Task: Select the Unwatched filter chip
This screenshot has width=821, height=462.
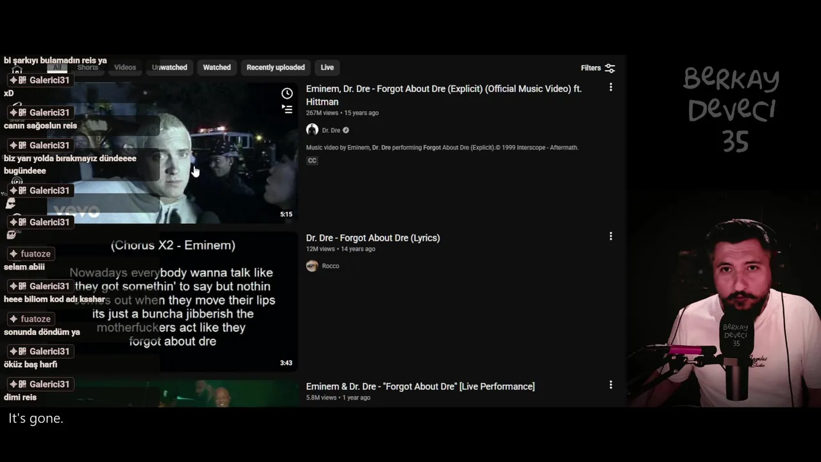Action: pyautogui.click(x=169, y=67)
